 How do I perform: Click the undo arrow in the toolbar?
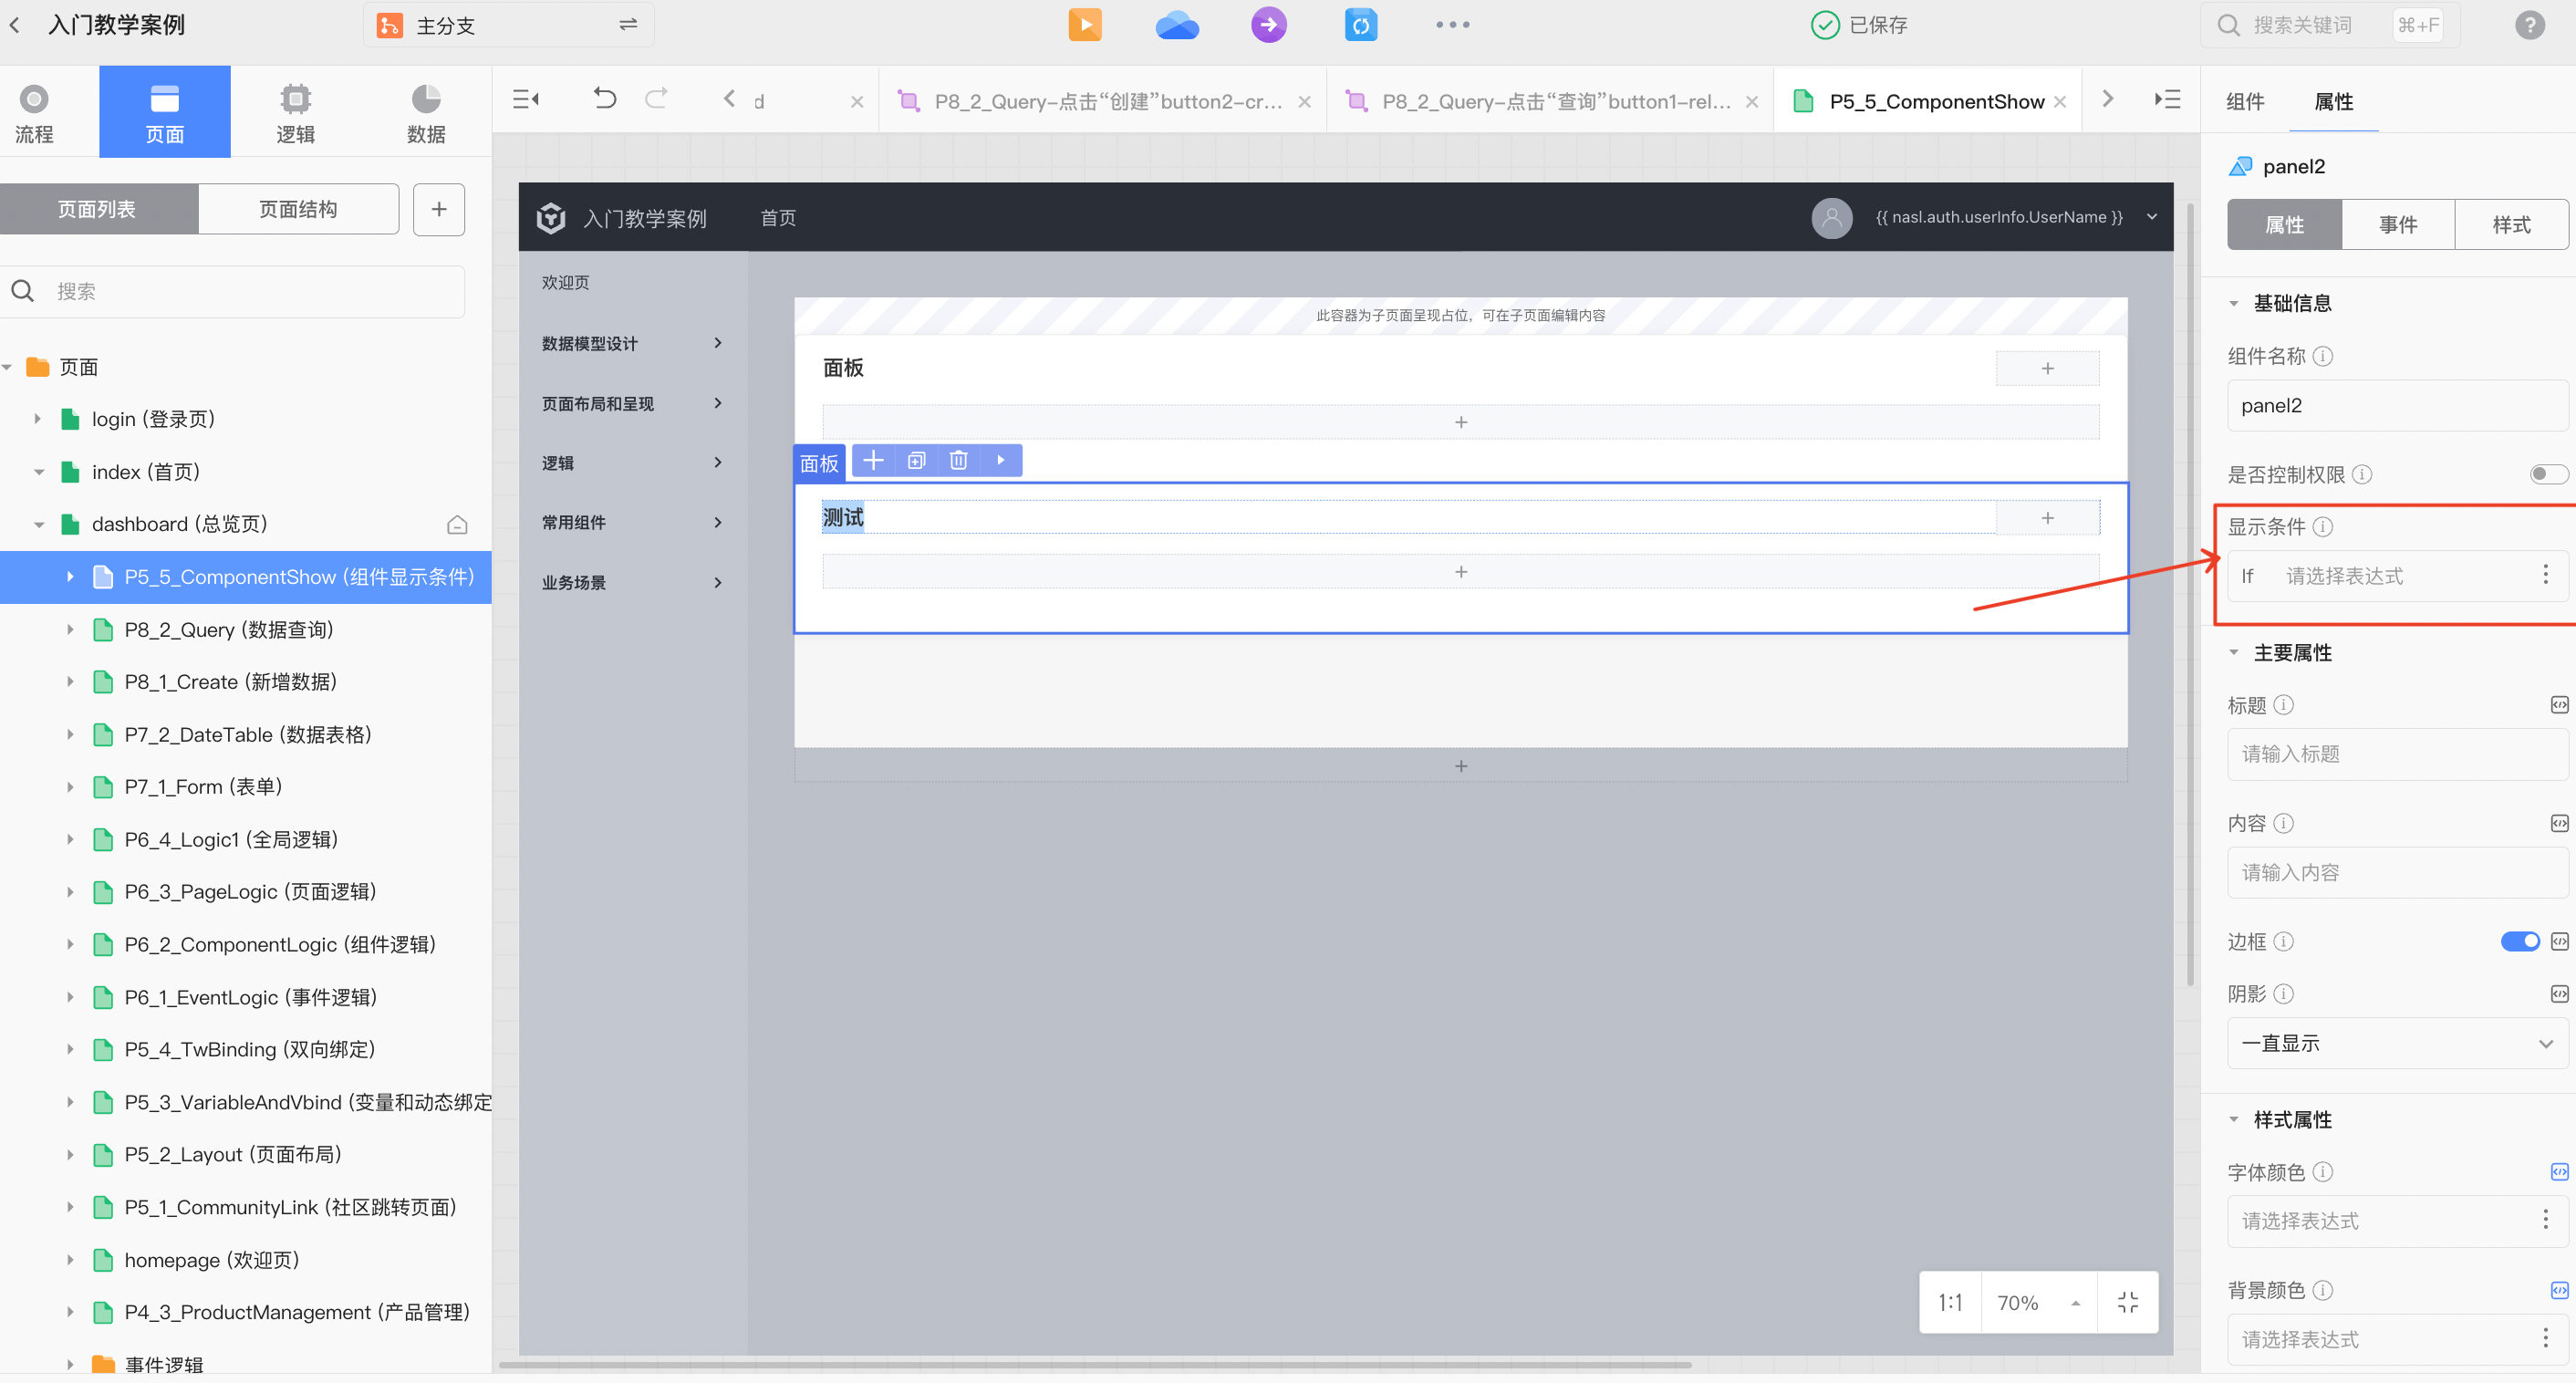(x=604, y=99)
